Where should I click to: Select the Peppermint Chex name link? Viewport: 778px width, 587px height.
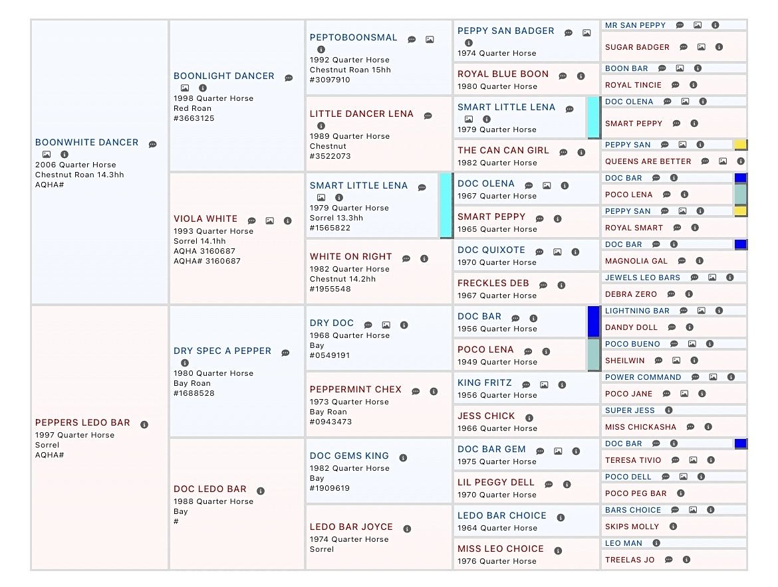coord(355,390)
